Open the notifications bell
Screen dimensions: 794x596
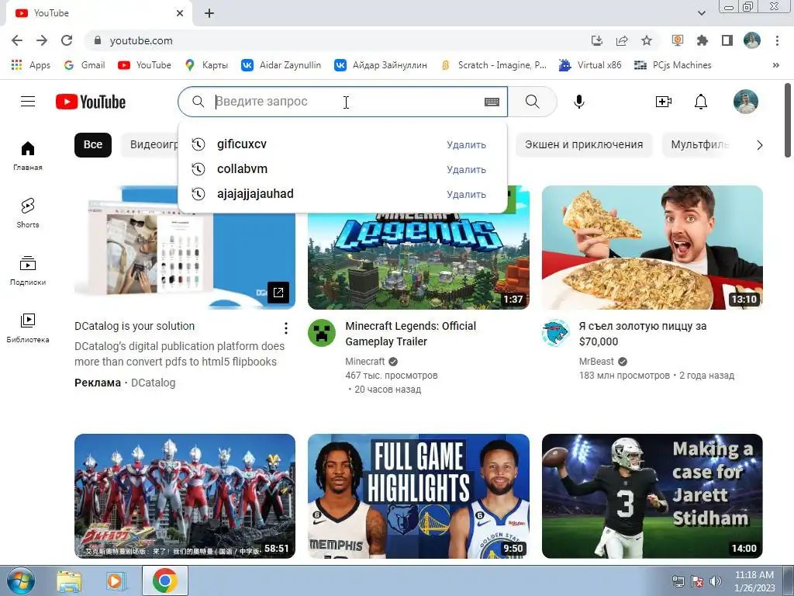pos(701,102)
